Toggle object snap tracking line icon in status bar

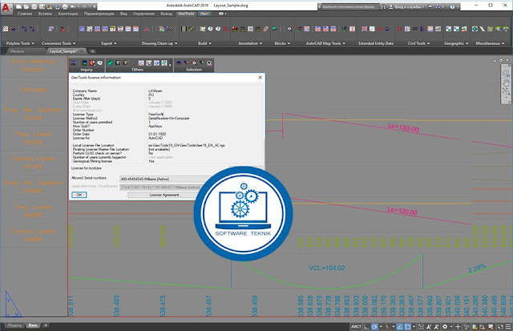coord(400,326)
